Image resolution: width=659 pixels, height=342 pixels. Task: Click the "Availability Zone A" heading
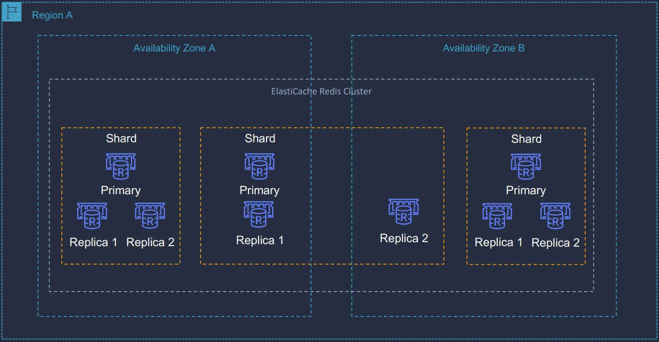pos(174,48)
